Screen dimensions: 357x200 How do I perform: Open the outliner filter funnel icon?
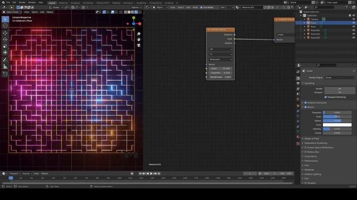347,7
